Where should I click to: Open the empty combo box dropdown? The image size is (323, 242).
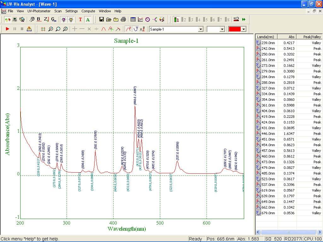(222, 29)
